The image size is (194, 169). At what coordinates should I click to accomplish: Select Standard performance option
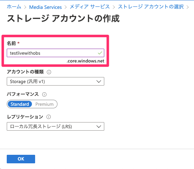(x=20, y=104)
